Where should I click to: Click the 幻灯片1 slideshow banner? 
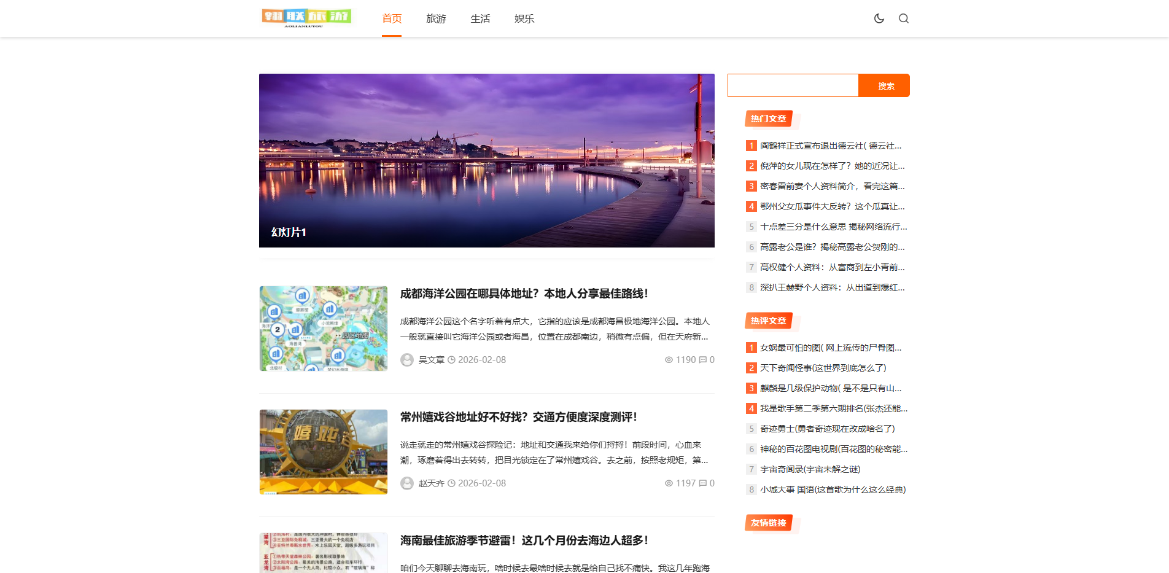pos(486,160)
